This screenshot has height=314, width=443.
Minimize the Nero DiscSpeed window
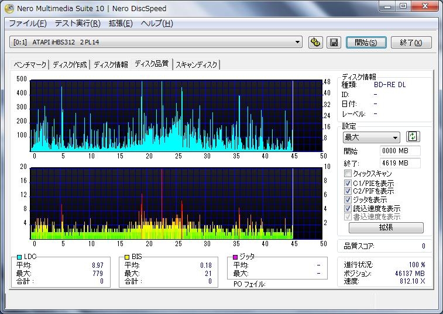[x=387, y=6]
